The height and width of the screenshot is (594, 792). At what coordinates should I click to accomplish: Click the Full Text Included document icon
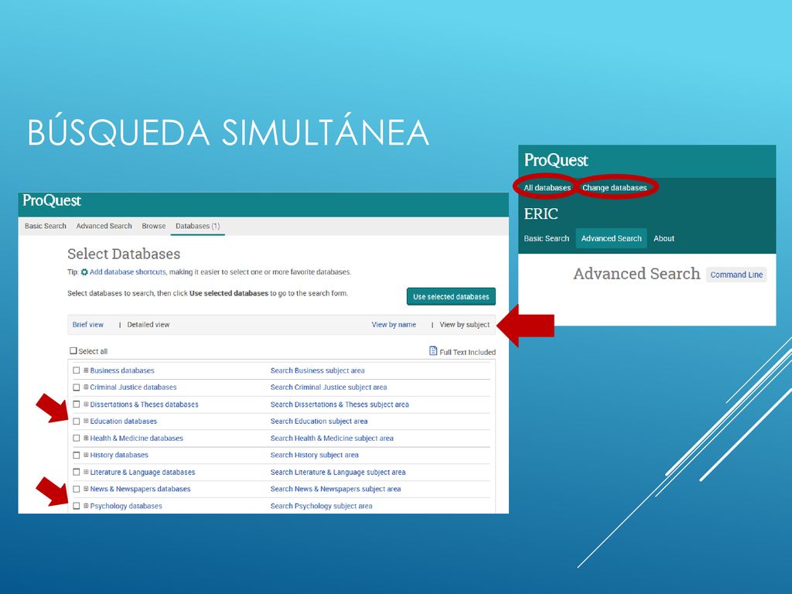433,350
